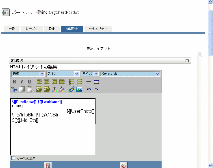Click page scrollbar up arrow
The height and width of the screenshot is (168, 213).
pos(210,1)
